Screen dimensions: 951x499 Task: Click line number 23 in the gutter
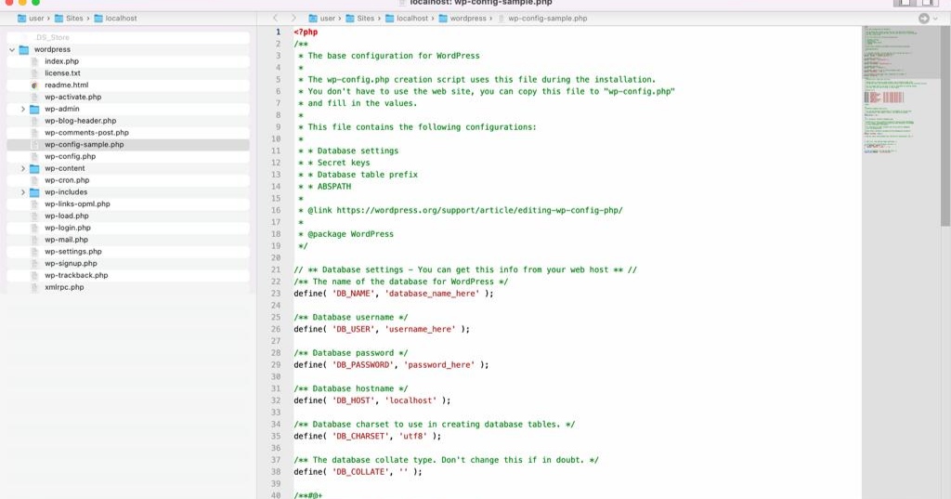point(275,294)
